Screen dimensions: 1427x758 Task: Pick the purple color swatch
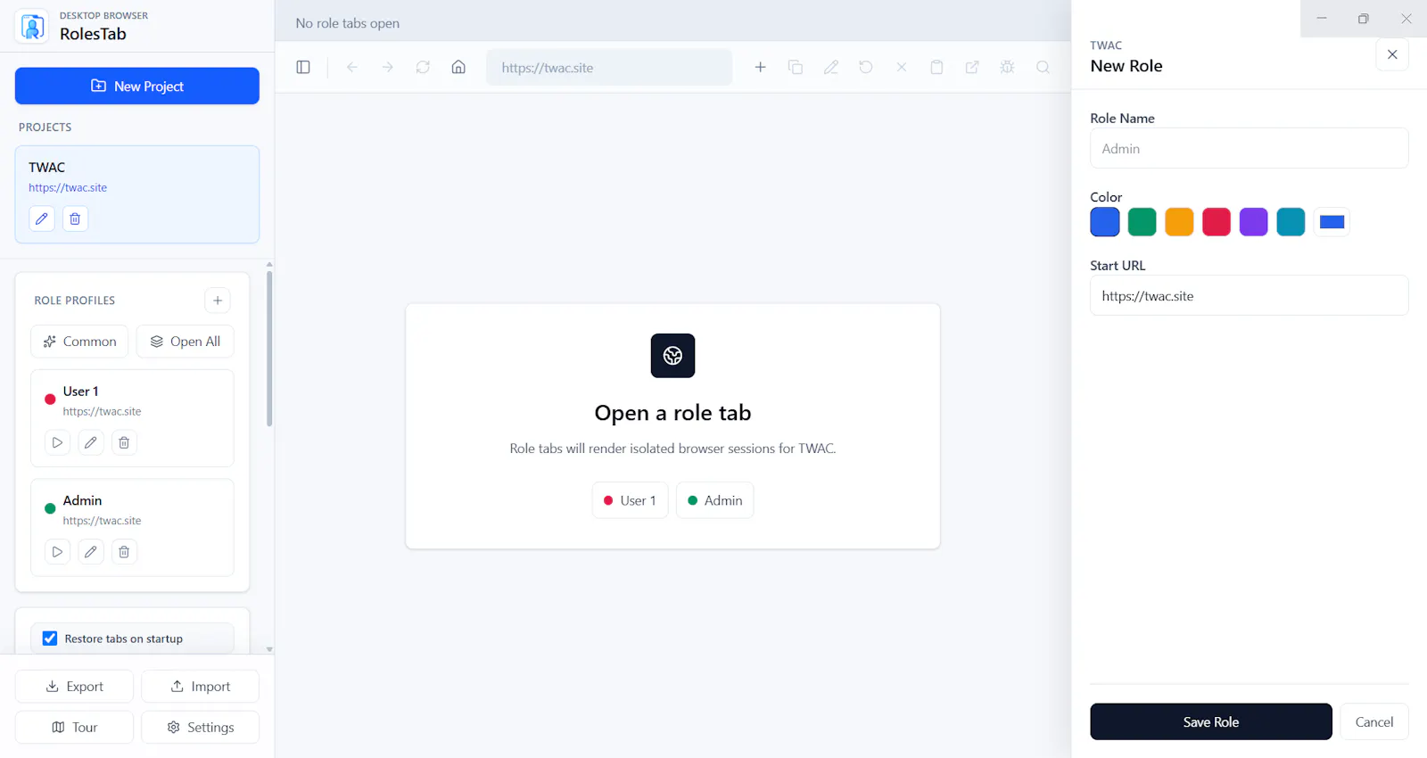(x=1253, y=222)
